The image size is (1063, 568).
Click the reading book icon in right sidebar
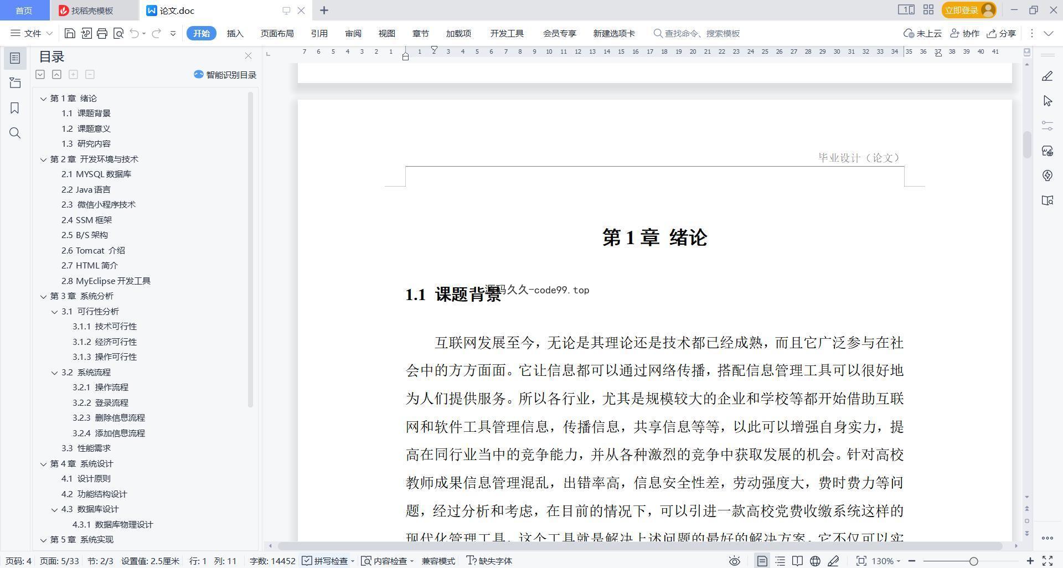[x=1047, y=200]
